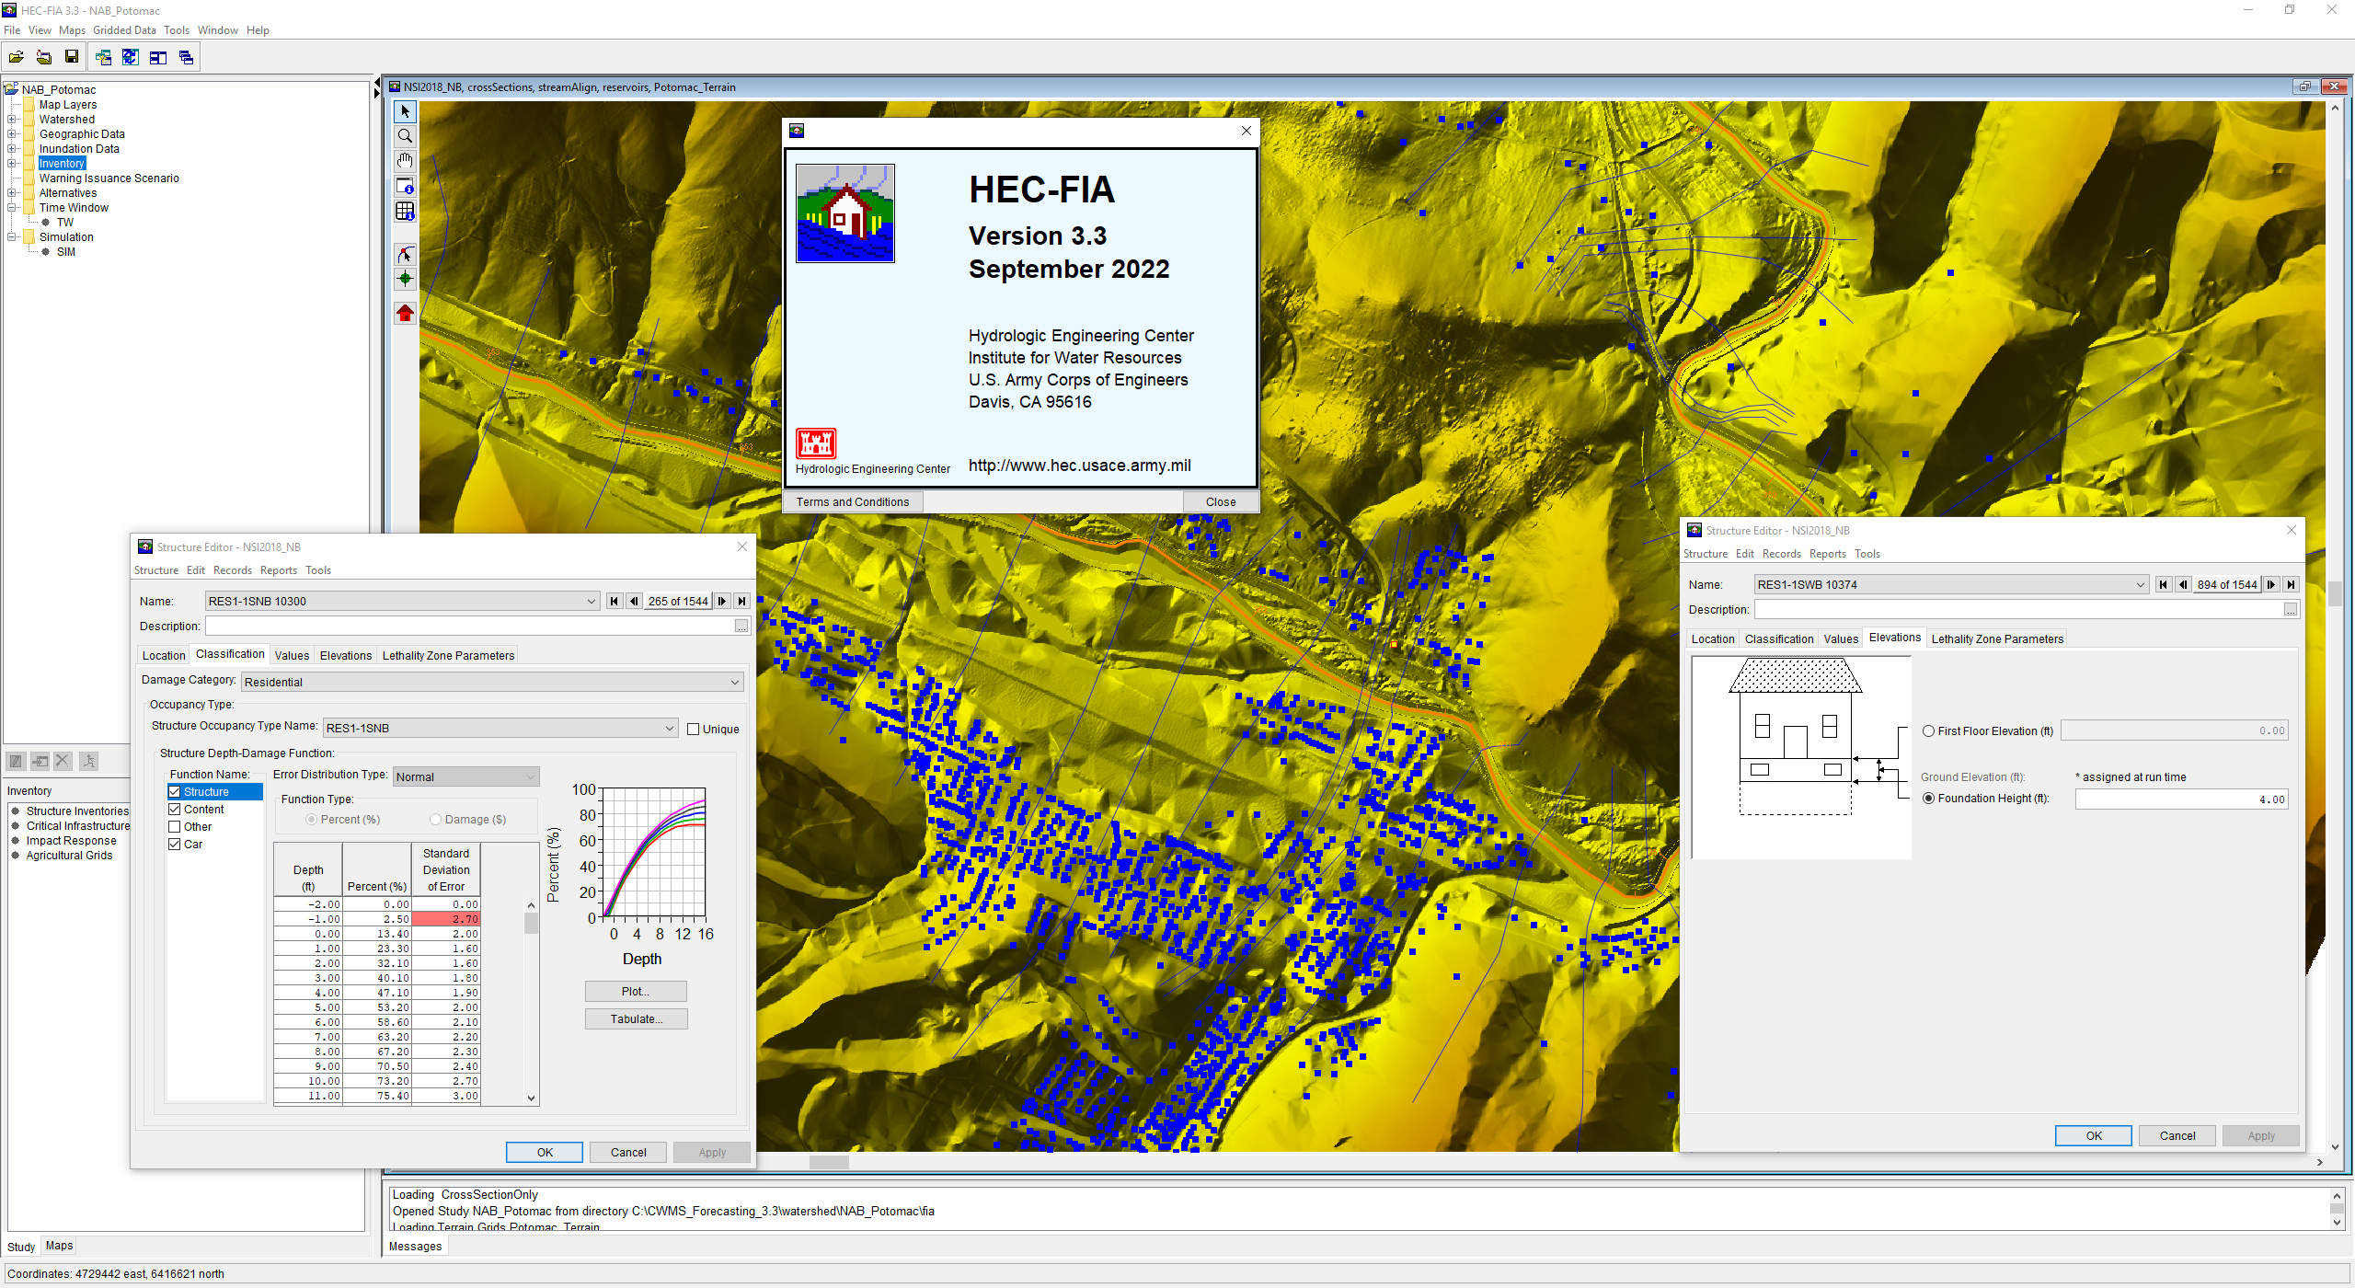This screenshot has height=1288, width=2355.
Task: Switch to Maps tab at bottom left
Action: pos(59,1246)
